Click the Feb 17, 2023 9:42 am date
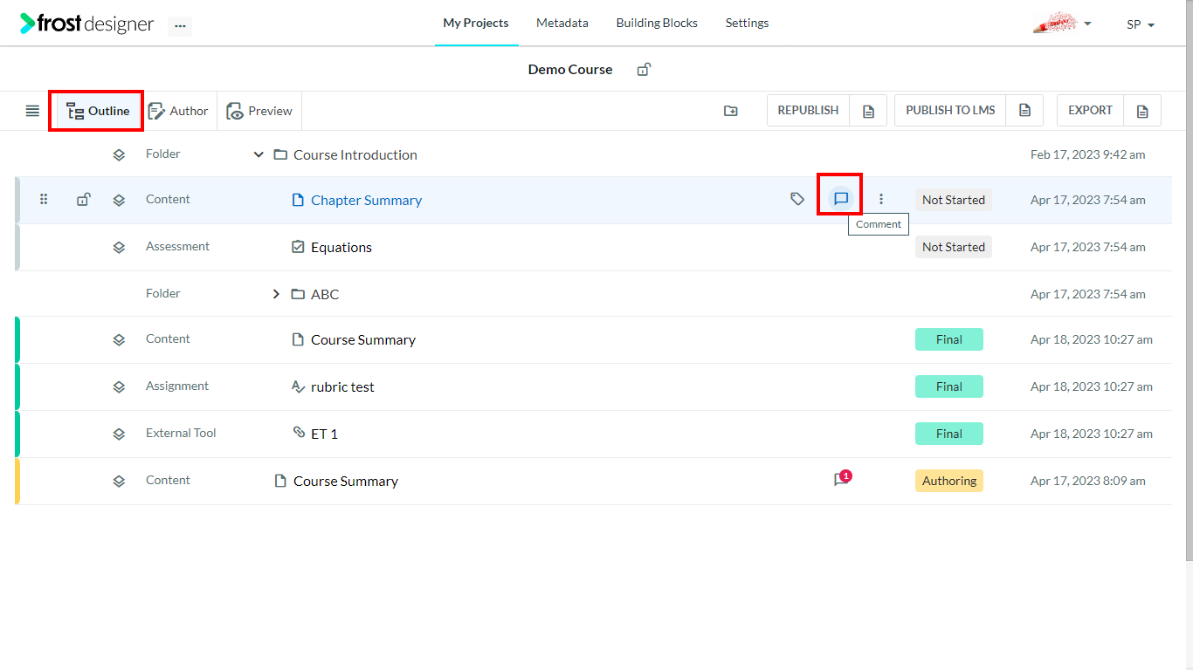The image size is (1193, 670). pos(1088,154)
